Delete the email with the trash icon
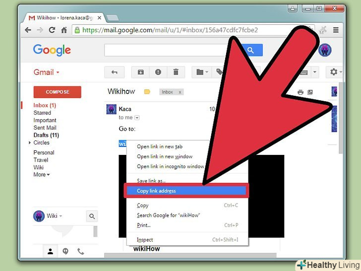The height and width of the screenshot is (271, 361). click(176, 72)
